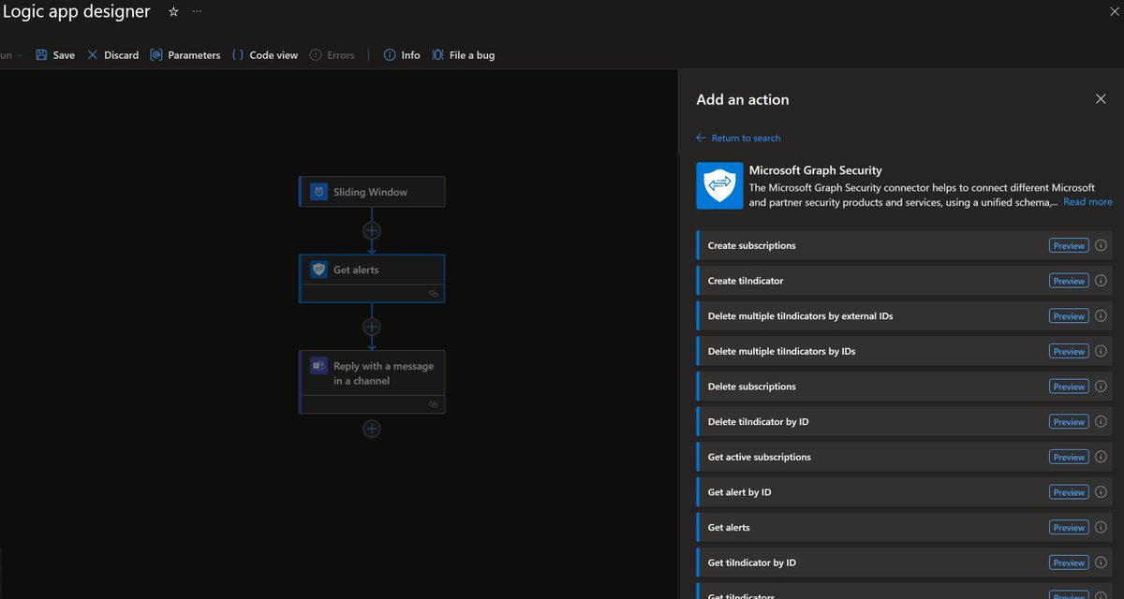The height and width of the screenshot is (599, 1124).
Task: Choose the Get active subscriptions action
Action: pyautogui.click(x=904, y=457)
